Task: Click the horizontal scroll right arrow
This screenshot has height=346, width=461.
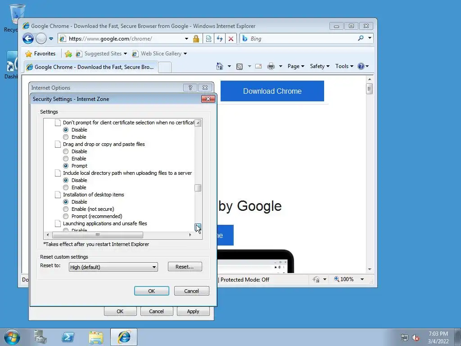Action: point(190,235)
